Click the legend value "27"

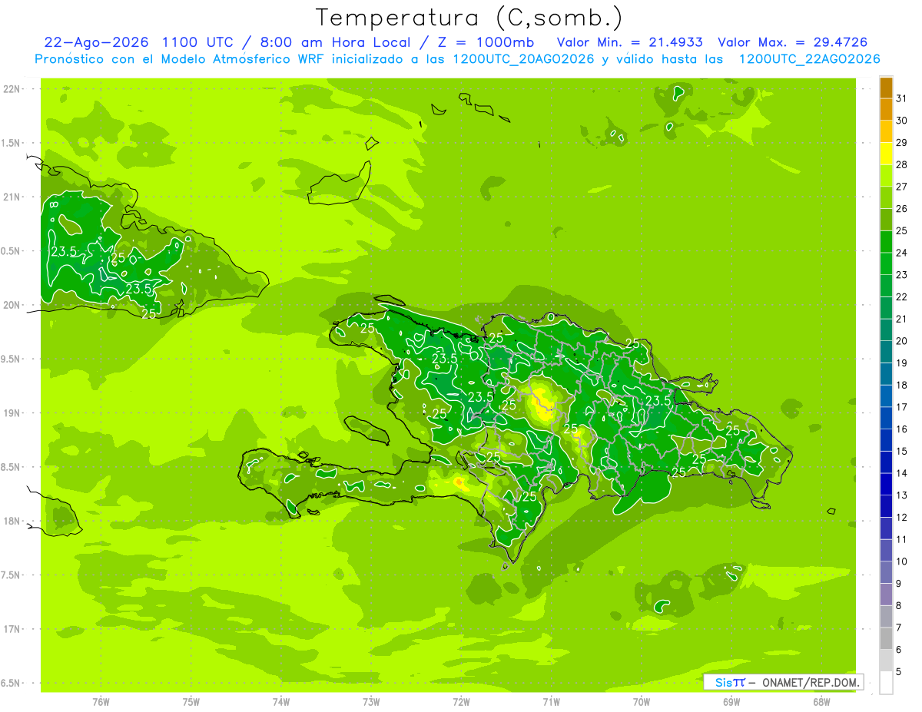[901, 187]
